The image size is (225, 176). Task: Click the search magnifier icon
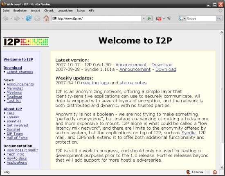(219, 18)
